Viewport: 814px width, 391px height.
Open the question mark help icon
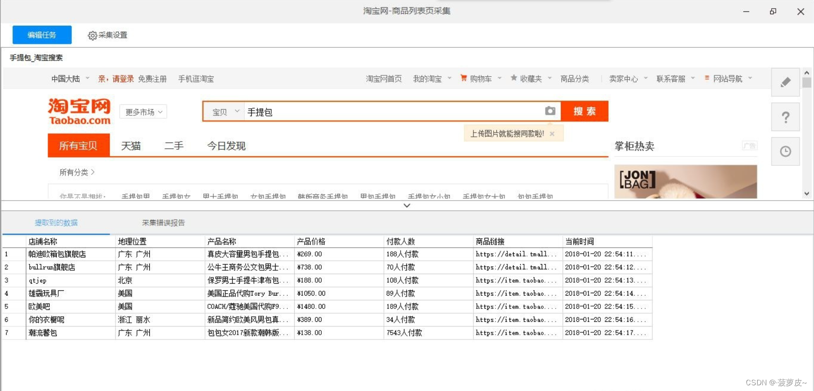[785, 117]
